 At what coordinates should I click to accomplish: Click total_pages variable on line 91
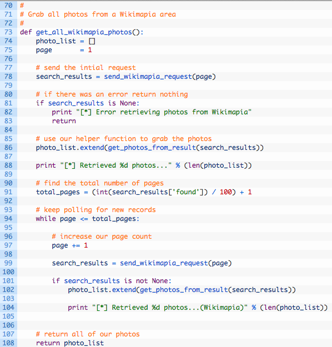pyautogui.click(x=58, y=192)
